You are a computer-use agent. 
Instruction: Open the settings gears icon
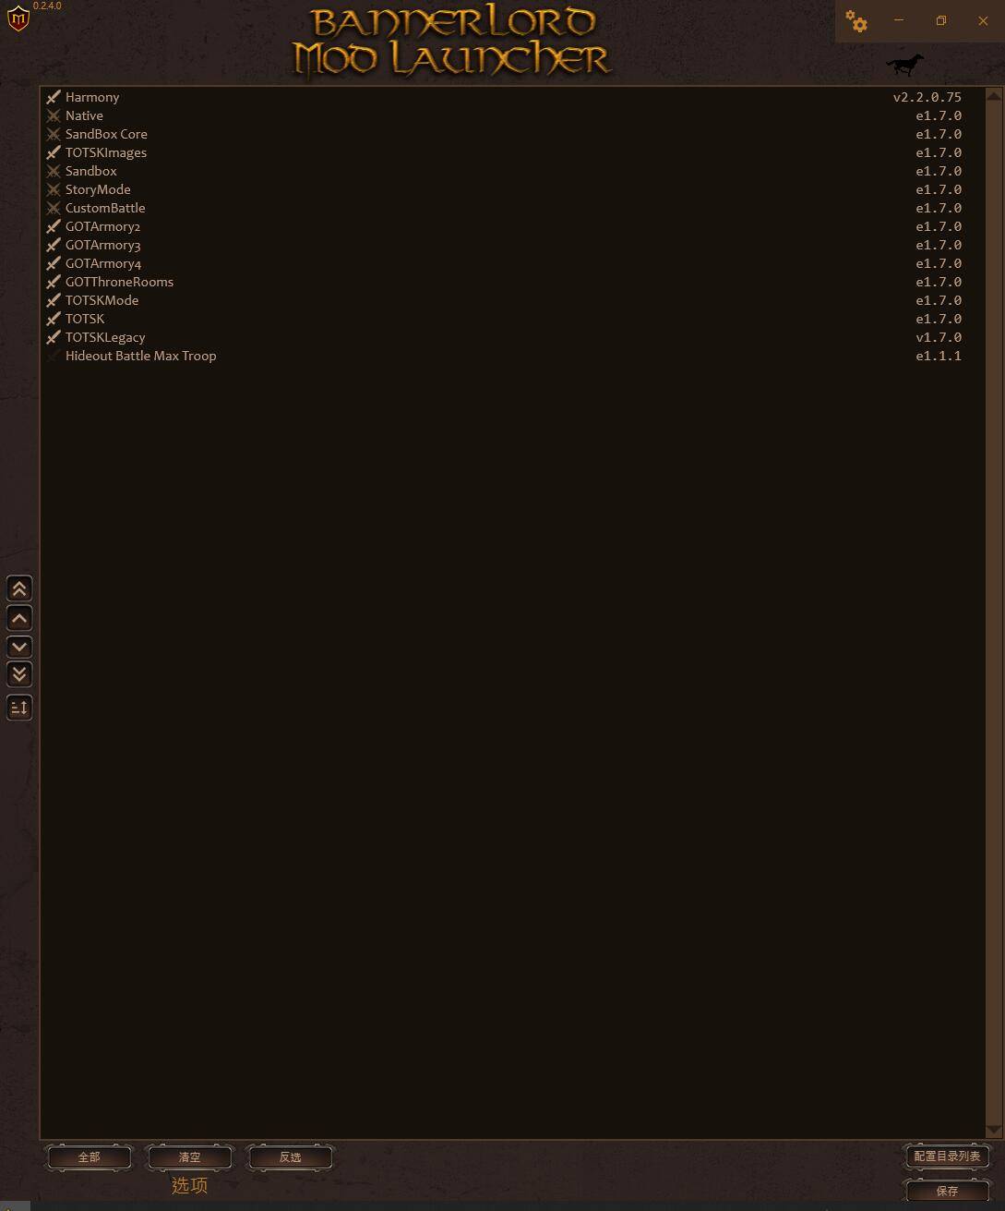coord(856,21)
